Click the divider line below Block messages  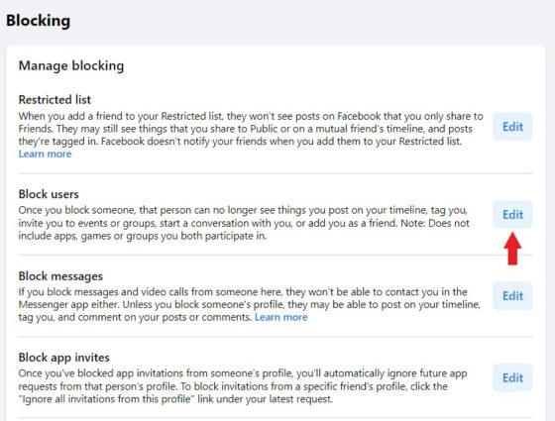(x=276, y=337)
